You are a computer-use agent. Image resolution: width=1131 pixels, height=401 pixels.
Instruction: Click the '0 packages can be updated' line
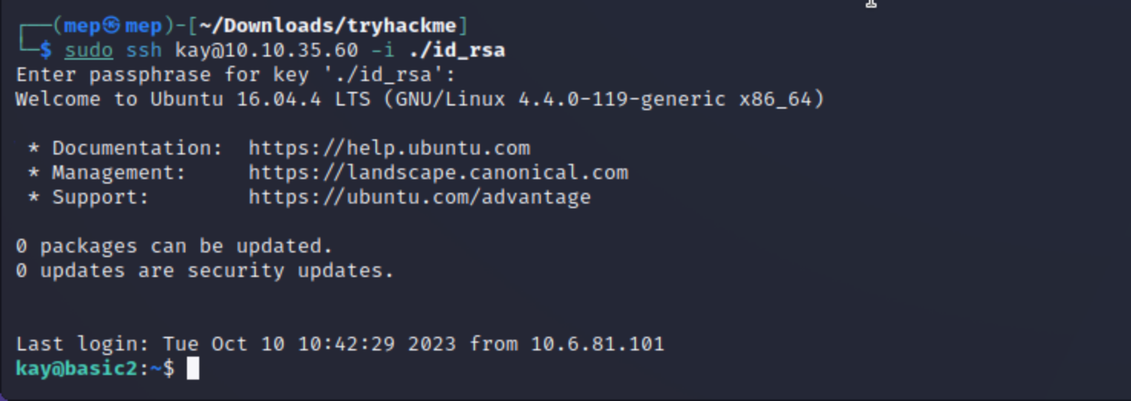175,246
